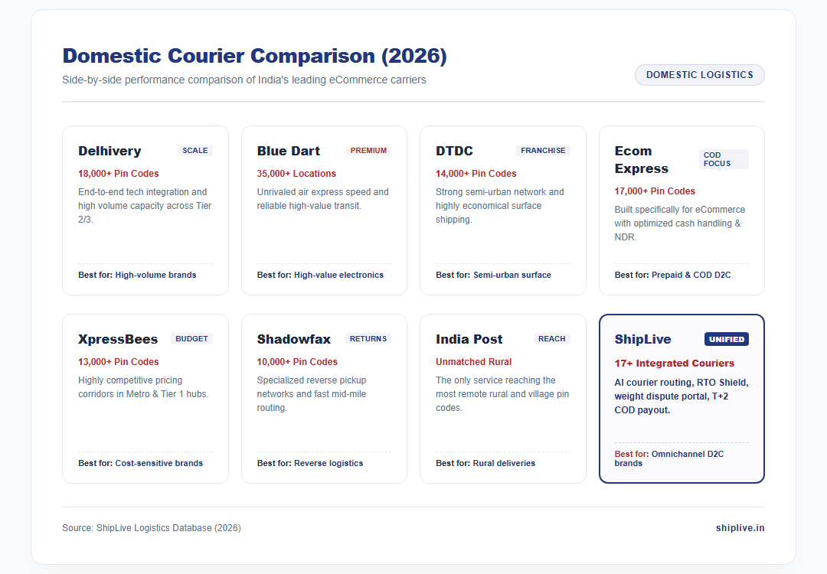The image size is (827, 574).
Task: Click Best for: Reverse logistics
Action: click(x=310, y=463)
